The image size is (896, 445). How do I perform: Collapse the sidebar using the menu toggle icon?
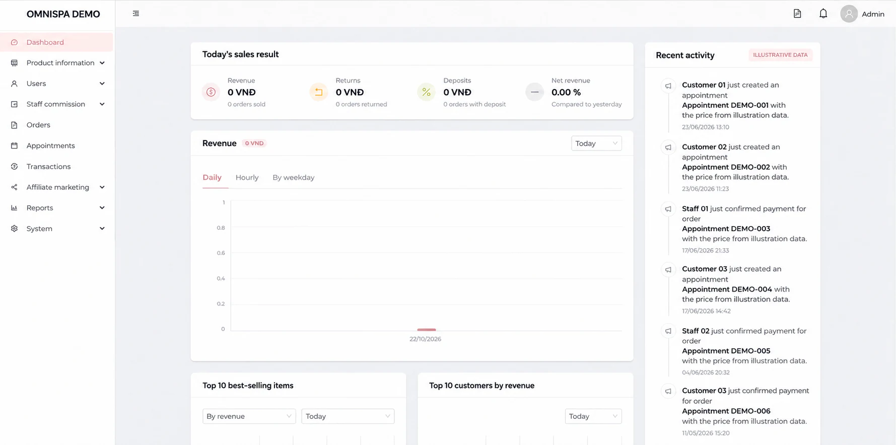coord(136,14)
